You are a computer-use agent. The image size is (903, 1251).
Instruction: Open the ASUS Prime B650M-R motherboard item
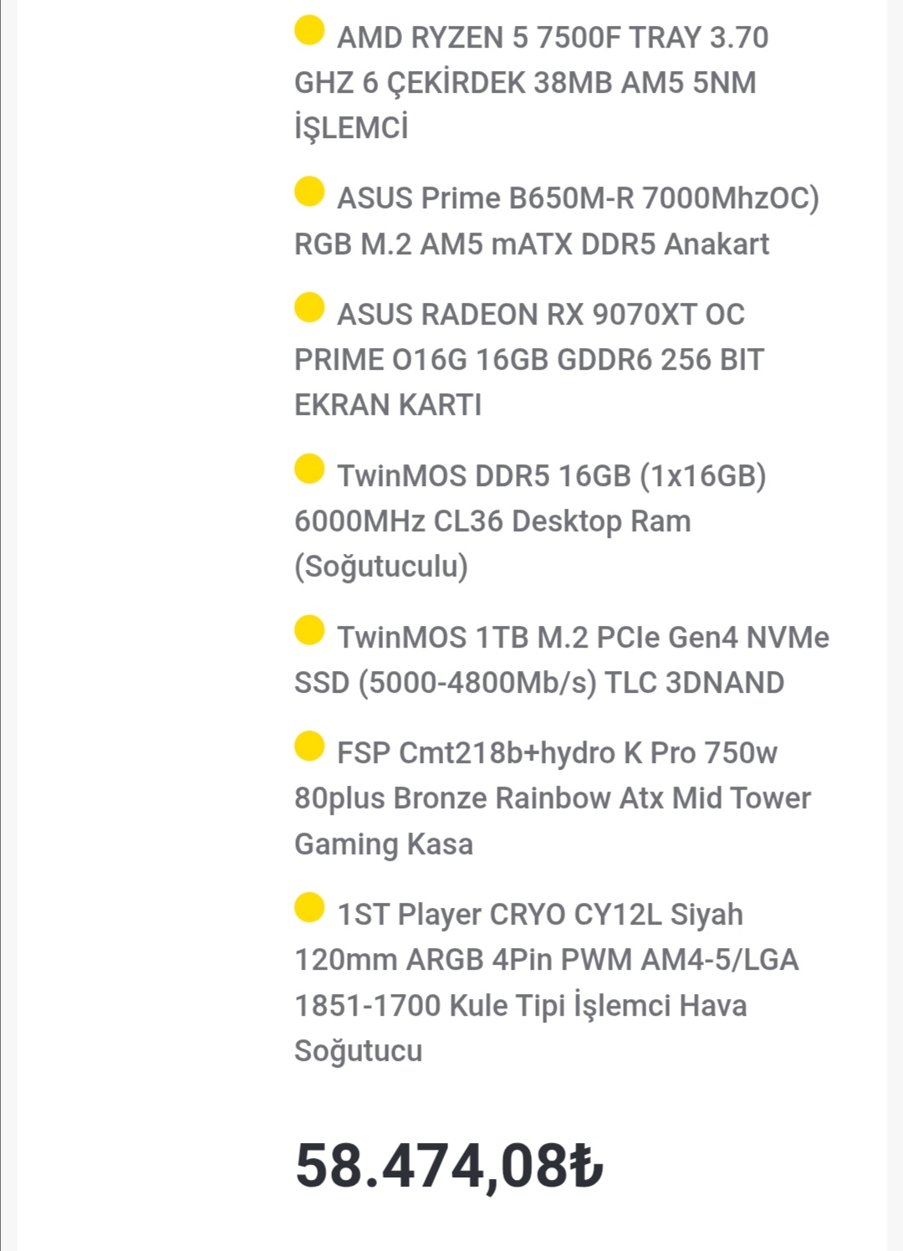click(557, 221)
